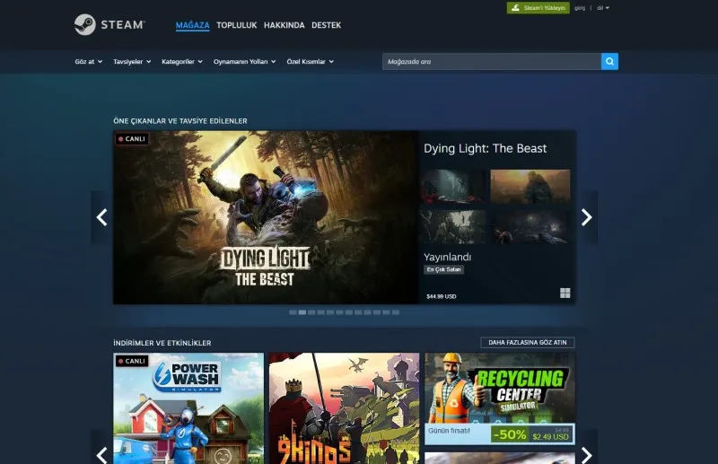Open Dying Light The Beast main banner

point(265,217)
